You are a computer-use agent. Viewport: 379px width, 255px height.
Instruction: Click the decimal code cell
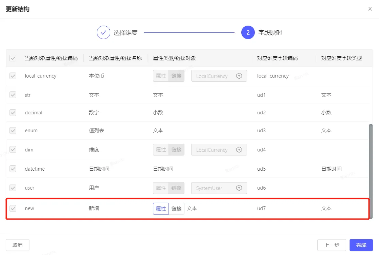pyautogui.click(x=34, y=113)
